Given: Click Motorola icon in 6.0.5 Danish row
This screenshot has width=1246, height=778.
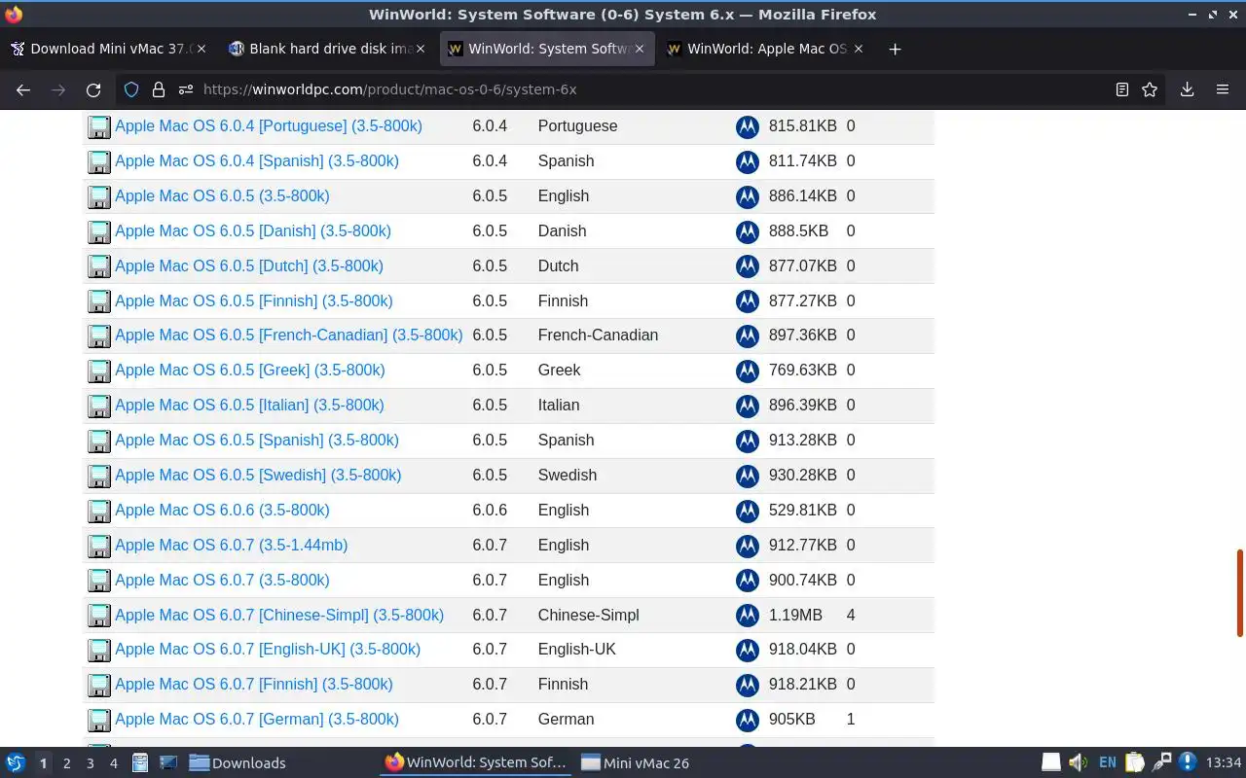Looking at the screenshot, I should (x=748, y=231).
